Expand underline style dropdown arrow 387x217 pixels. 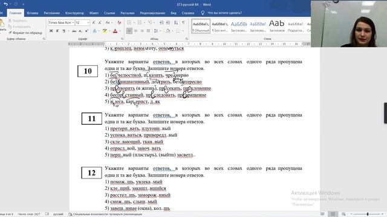(68, 31)
